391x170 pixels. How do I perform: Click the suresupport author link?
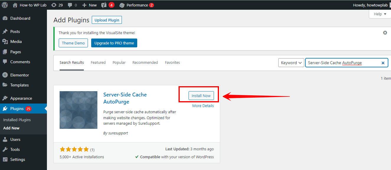[118, 133]
